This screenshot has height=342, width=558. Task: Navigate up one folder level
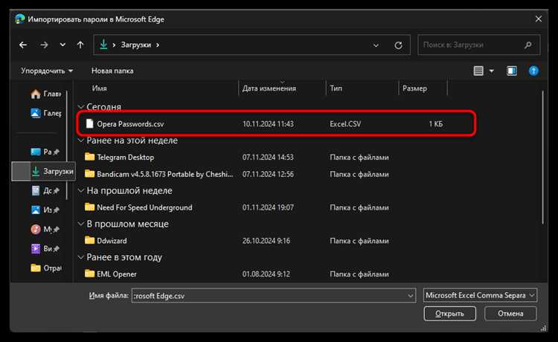[80, 45]
